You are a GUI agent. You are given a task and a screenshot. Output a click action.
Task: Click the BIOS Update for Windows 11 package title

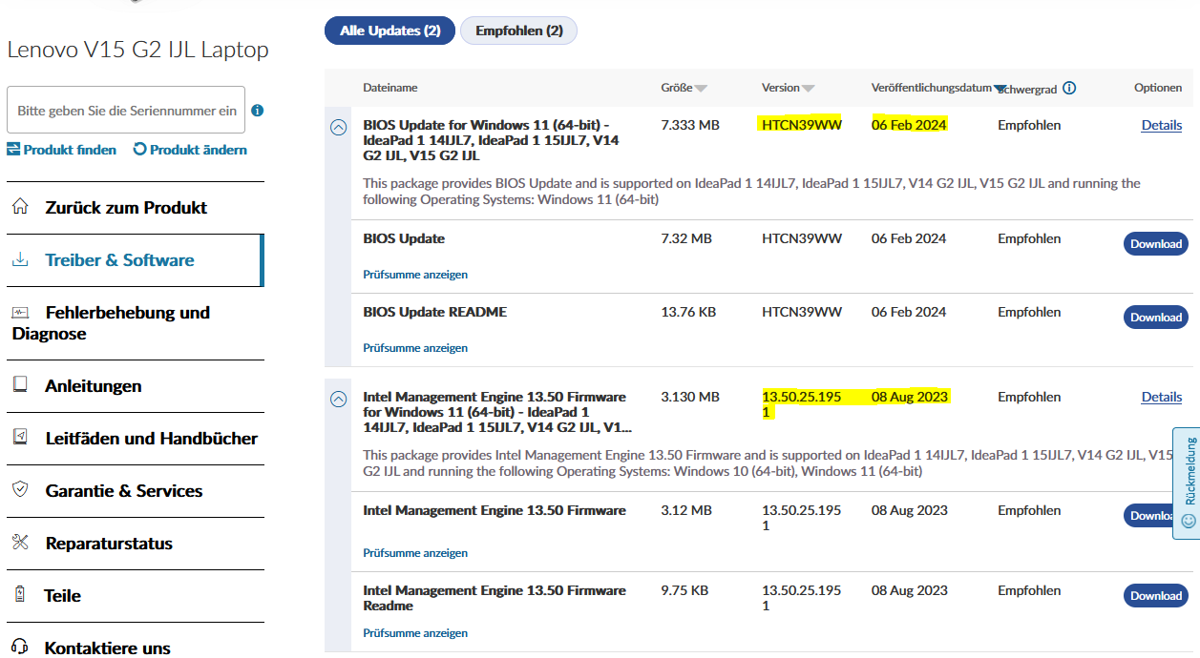[x=491, y=140]
